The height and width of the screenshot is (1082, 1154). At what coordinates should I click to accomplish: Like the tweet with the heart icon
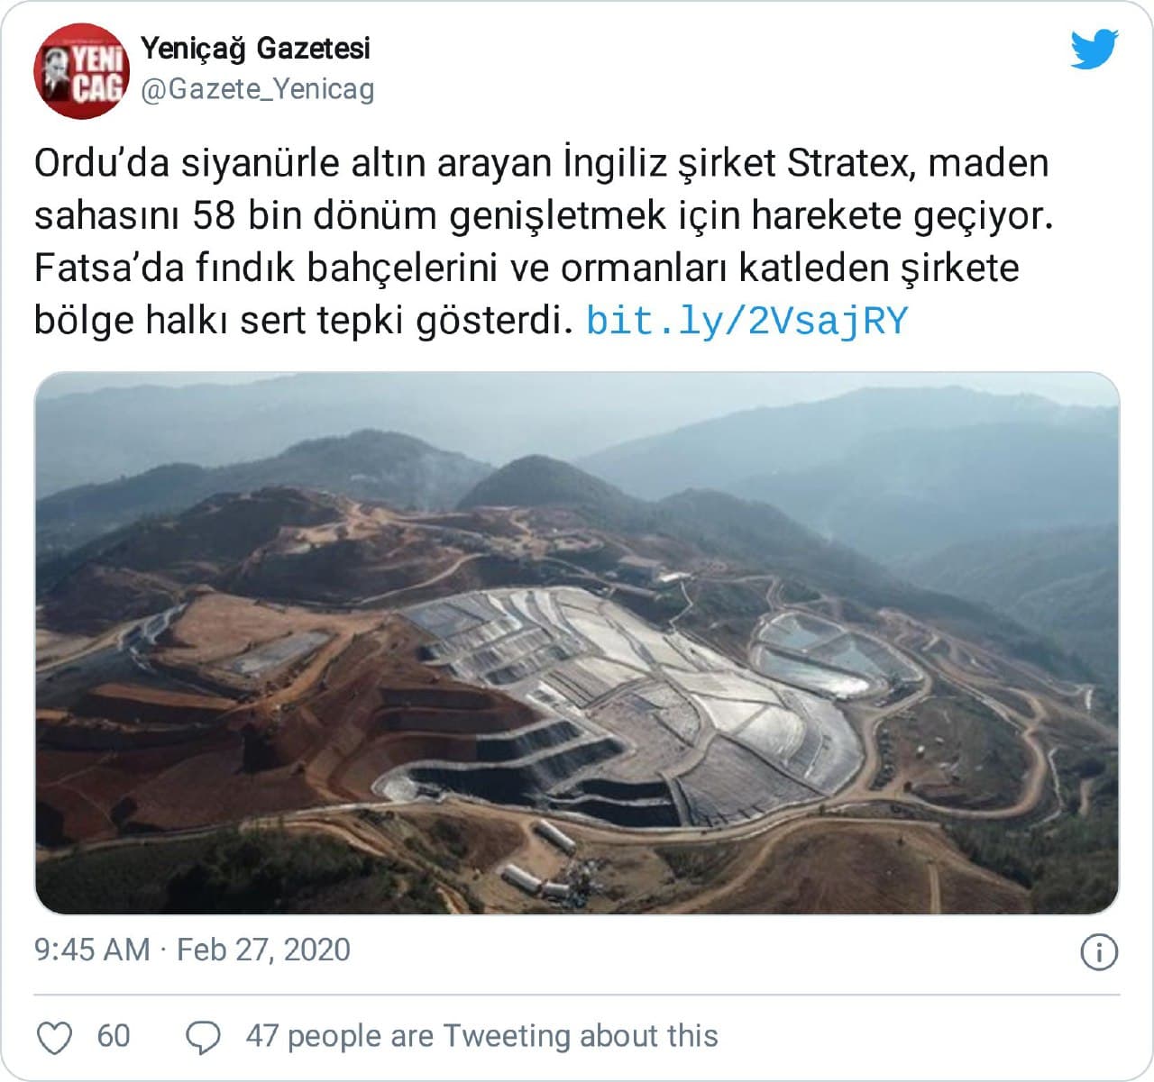click(x=55, y=1037)
